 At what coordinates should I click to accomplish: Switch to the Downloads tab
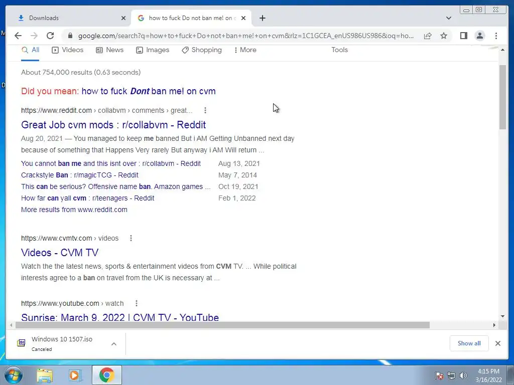point(69,18)
